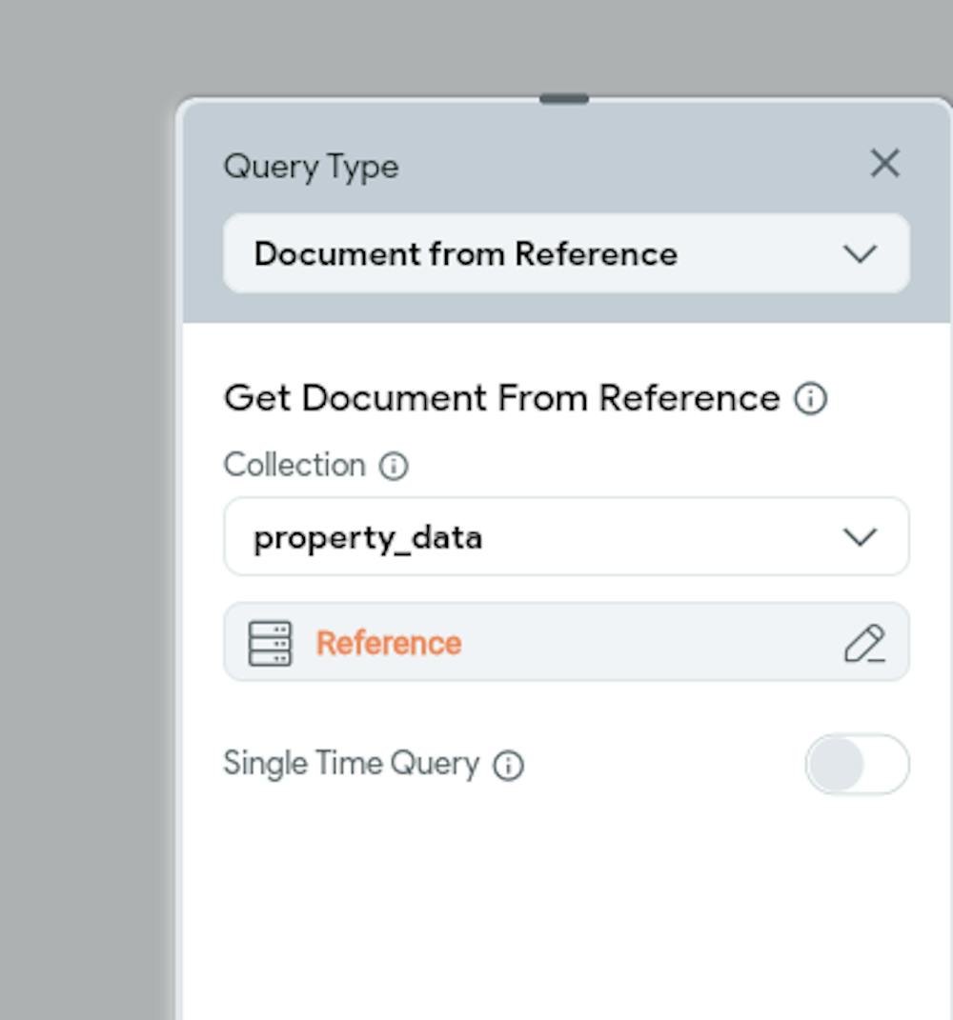Viewport: 953px width, 1020px height.
Task: Click the orange Reference link text
Action: point(389,644)
